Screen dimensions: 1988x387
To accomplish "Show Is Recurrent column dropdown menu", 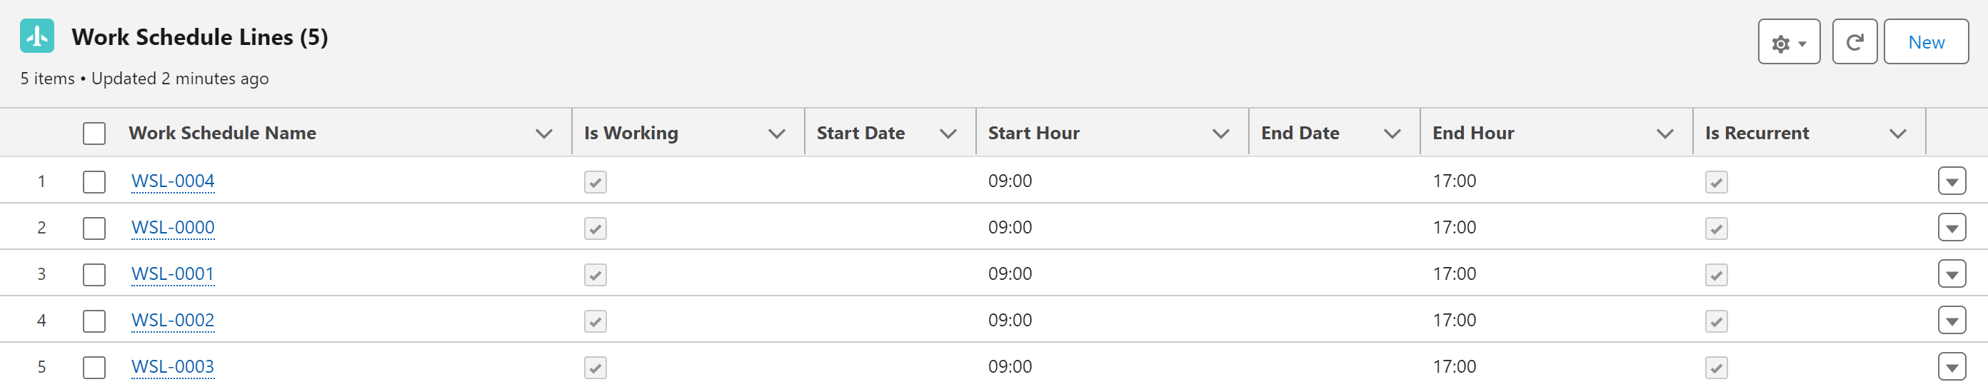I will point(1897,134).
